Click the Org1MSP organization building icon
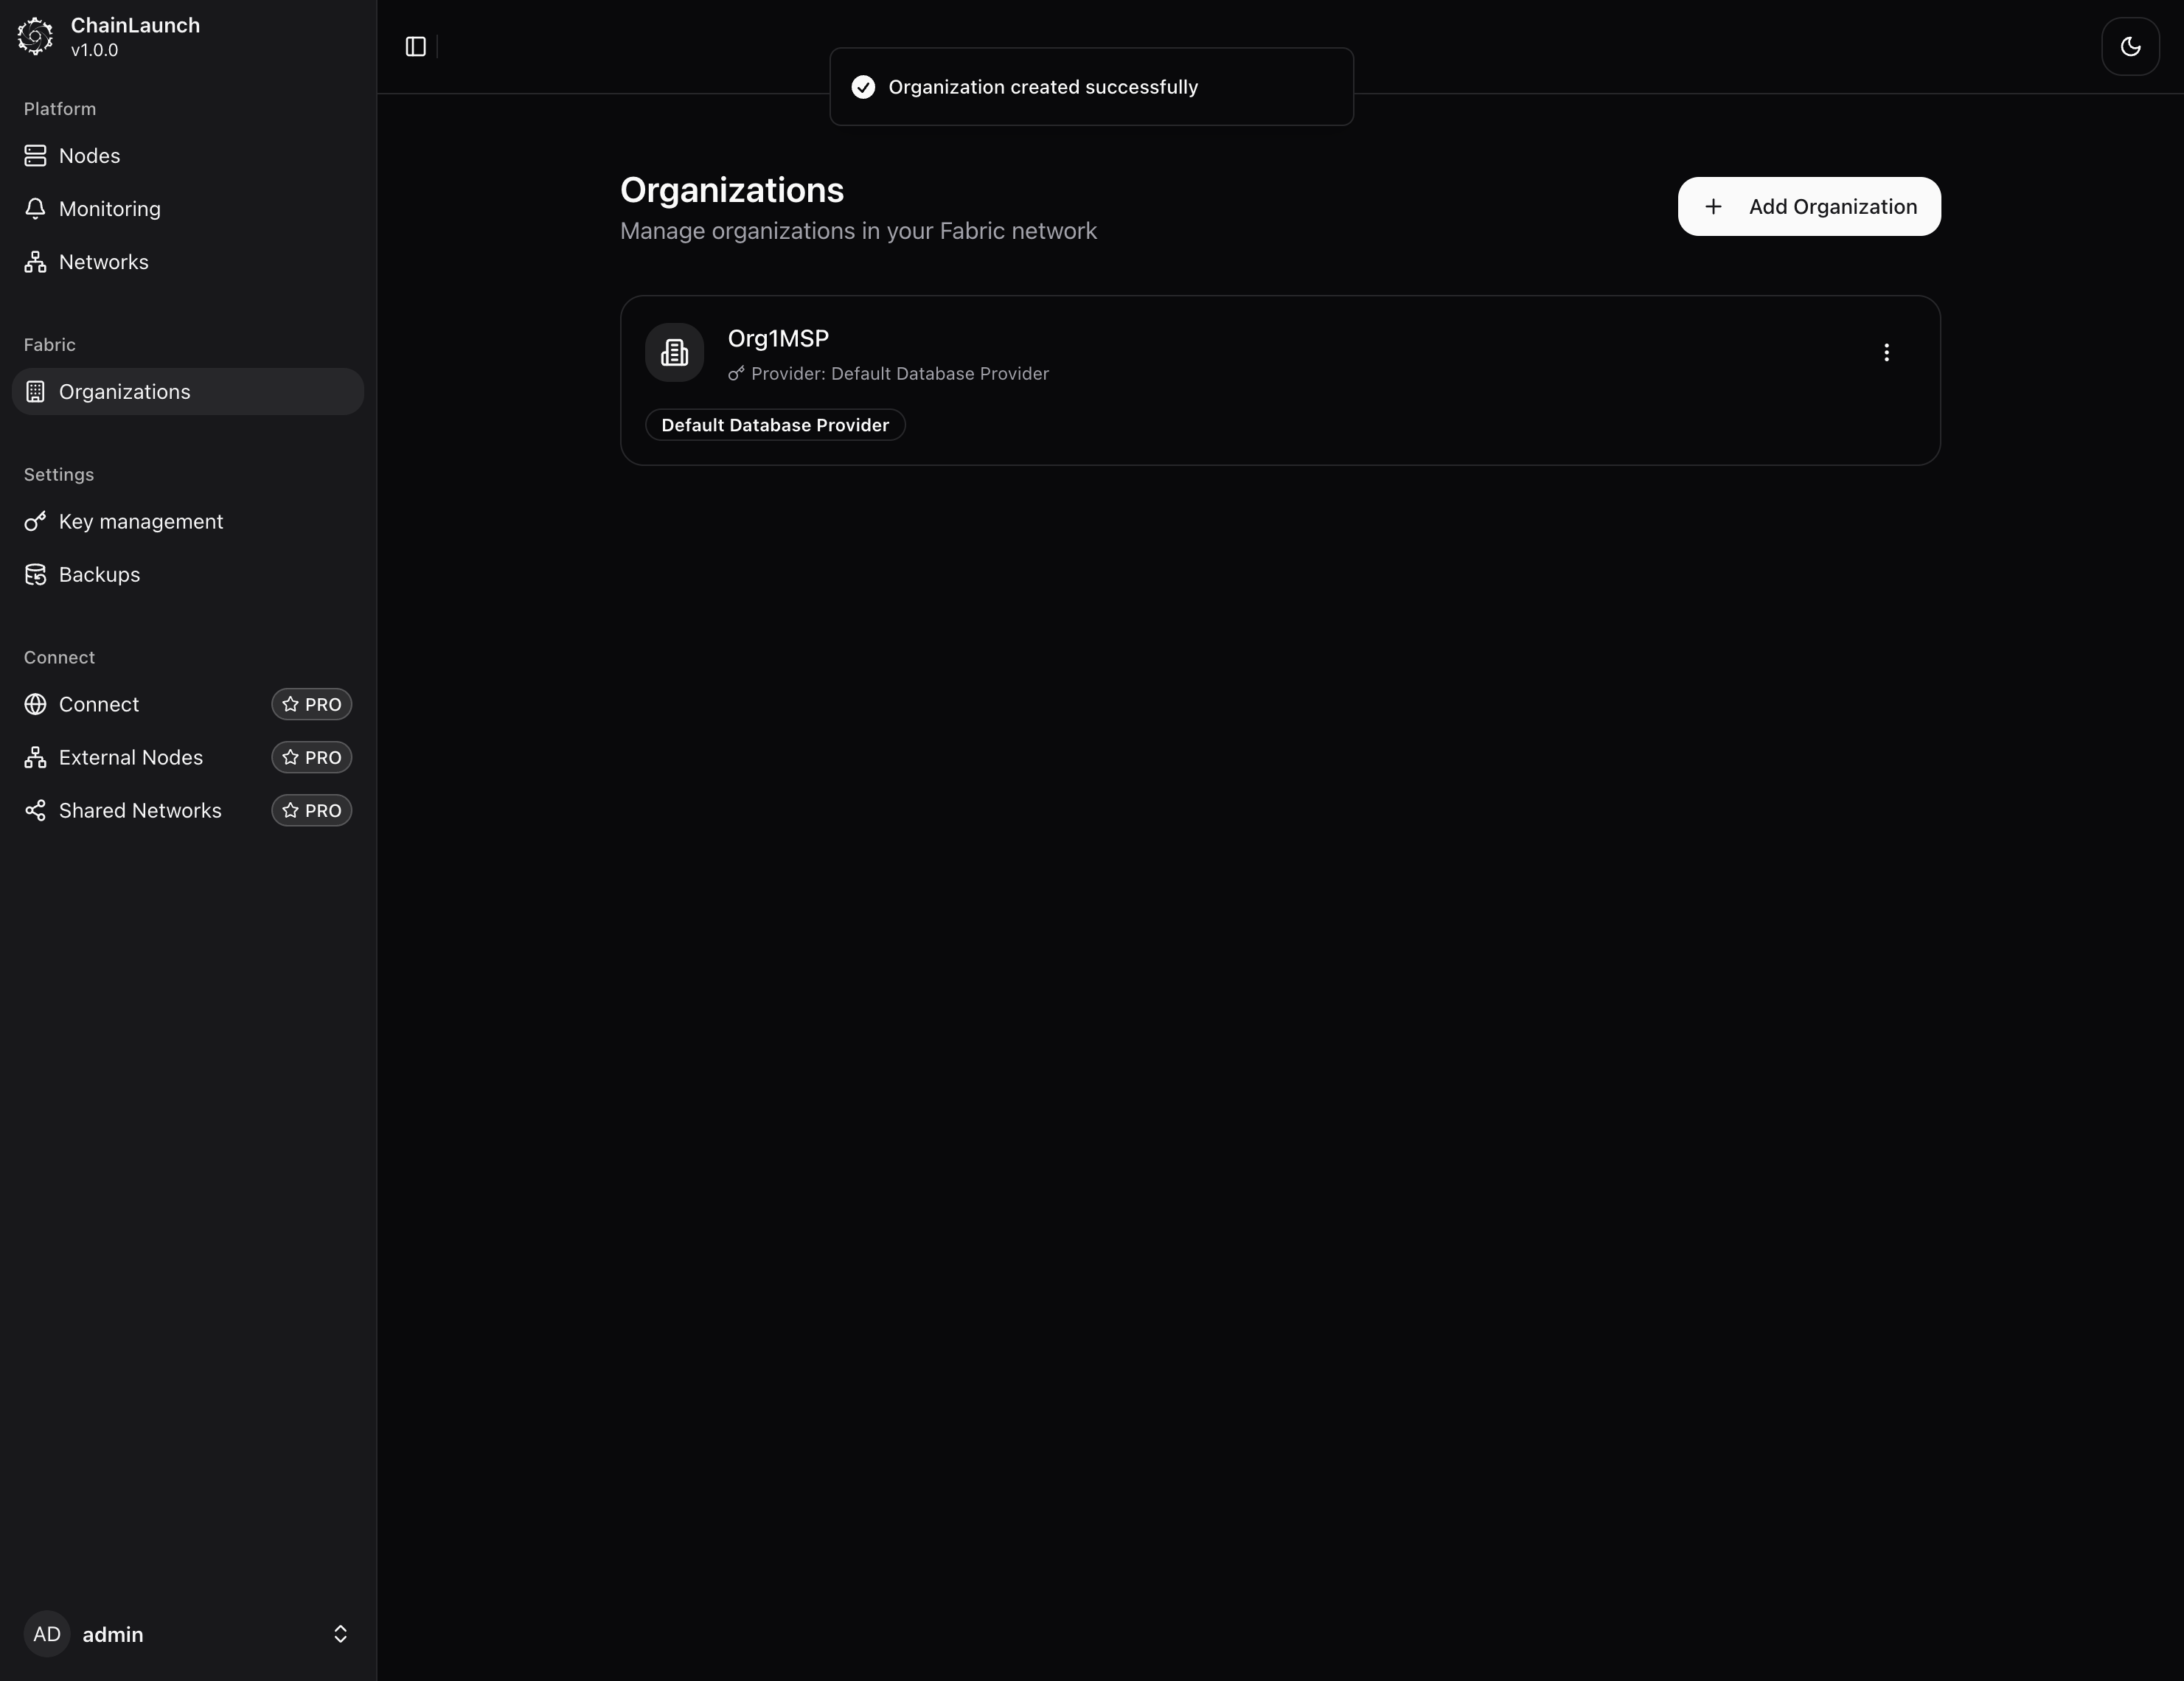Viewport: 2184px width, 1681px height. pyautogui.click(x=674, y=353)
